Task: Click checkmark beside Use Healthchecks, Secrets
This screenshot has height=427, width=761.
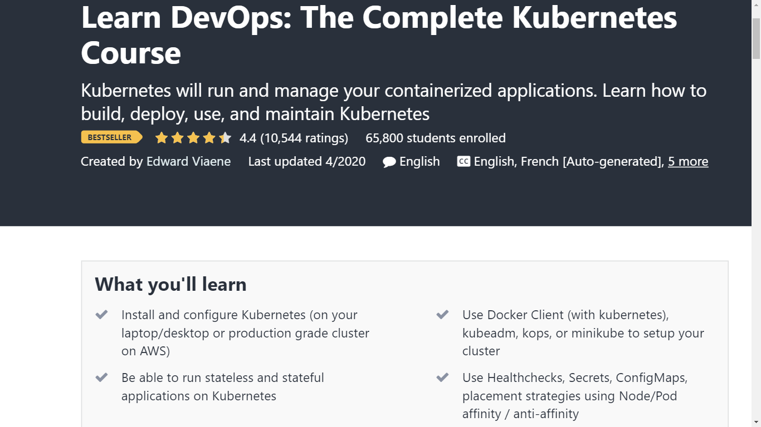Action: (442, 378)
